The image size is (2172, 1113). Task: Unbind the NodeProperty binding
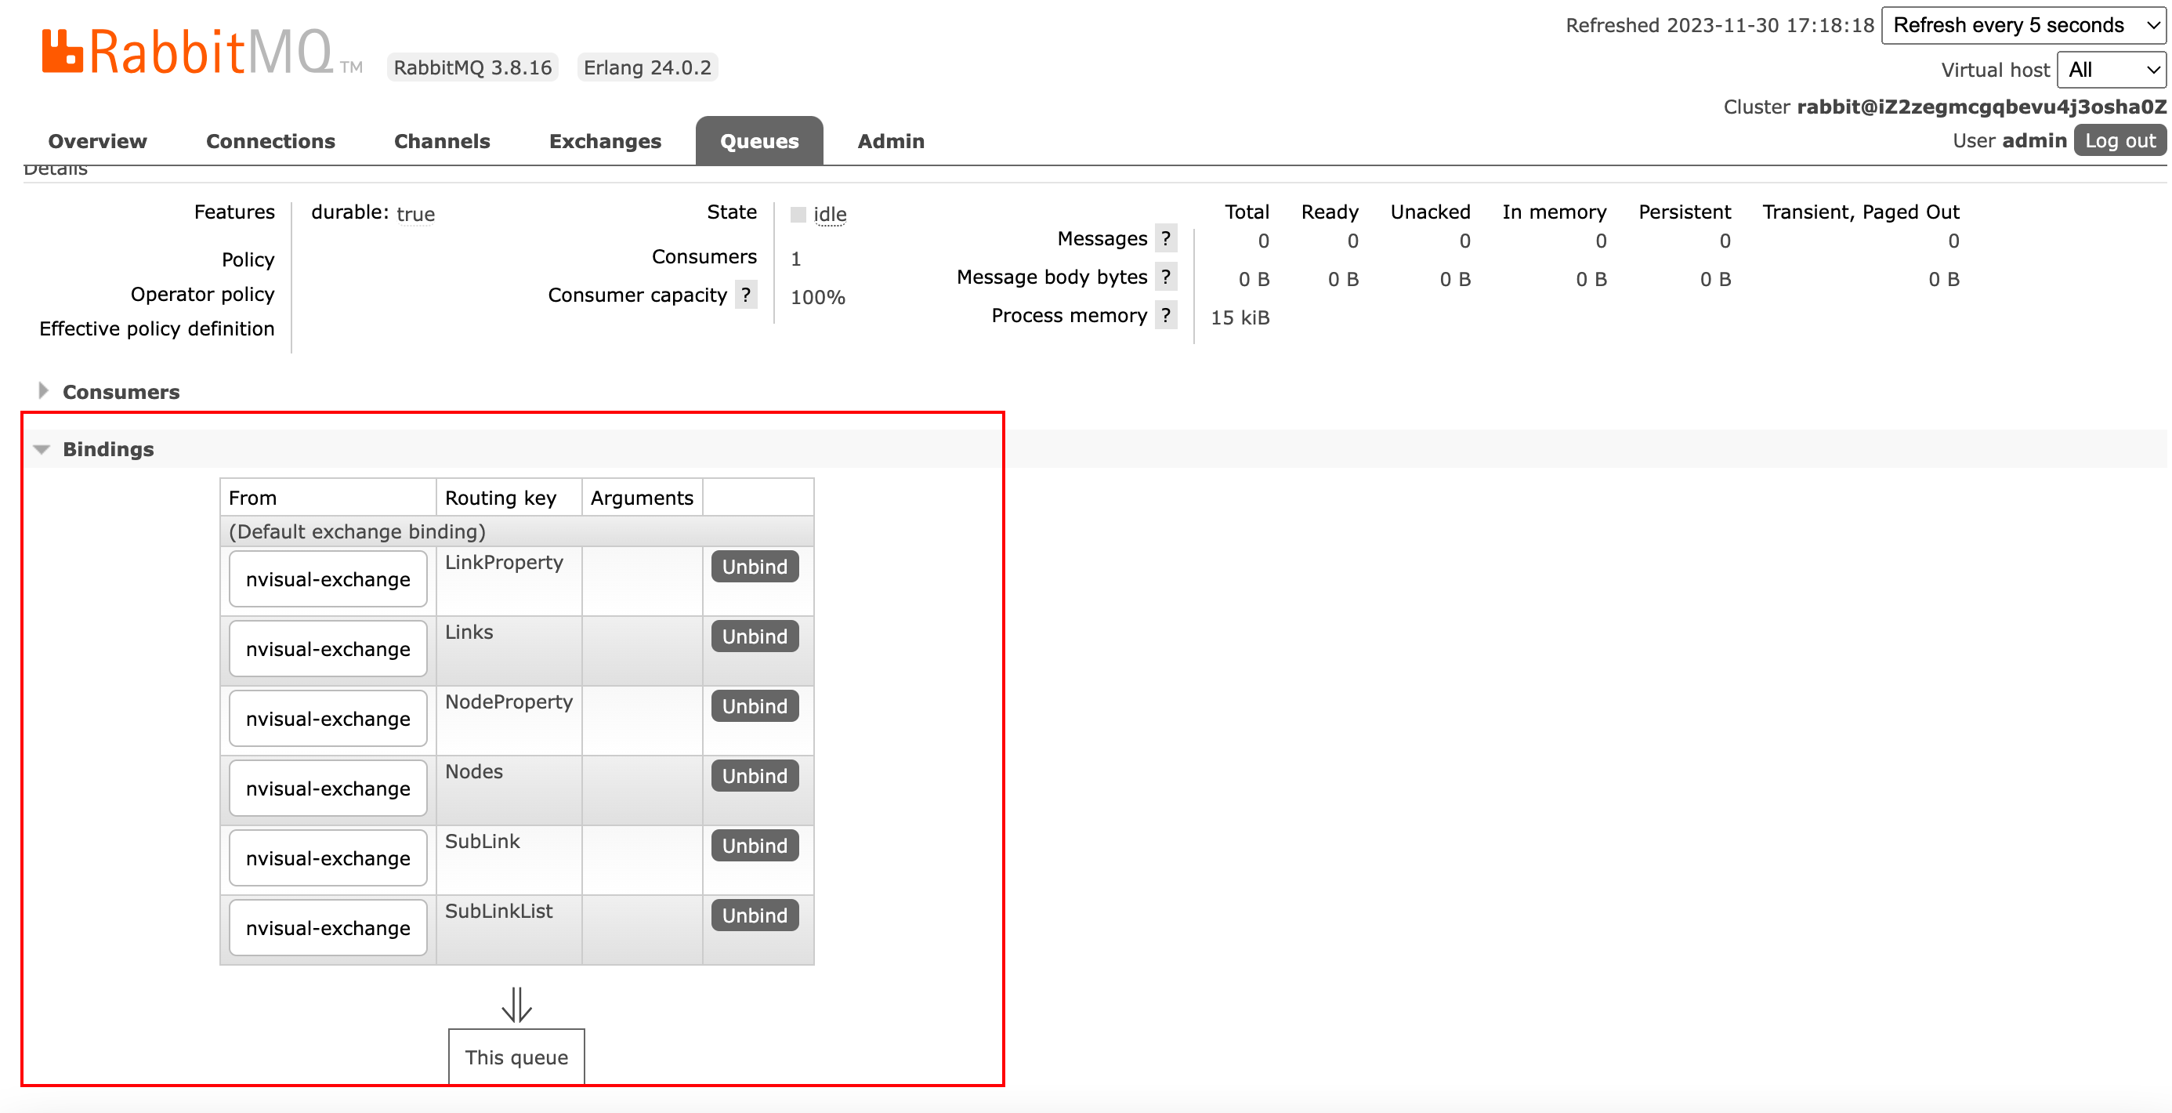point(754,705)
